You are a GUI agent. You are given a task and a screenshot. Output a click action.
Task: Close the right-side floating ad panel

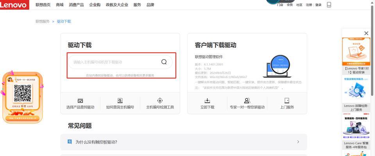point(366,34)
